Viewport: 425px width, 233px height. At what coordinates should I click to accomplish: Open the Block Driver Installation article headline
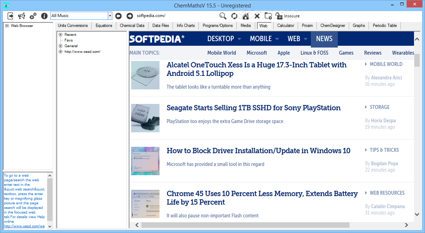[258, 151]
